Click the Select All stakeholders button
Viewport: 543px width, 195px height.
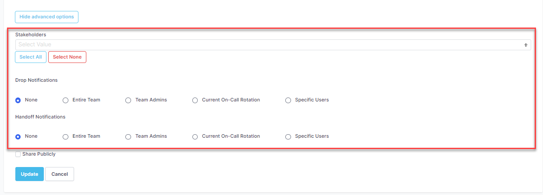tap(31, 57)
